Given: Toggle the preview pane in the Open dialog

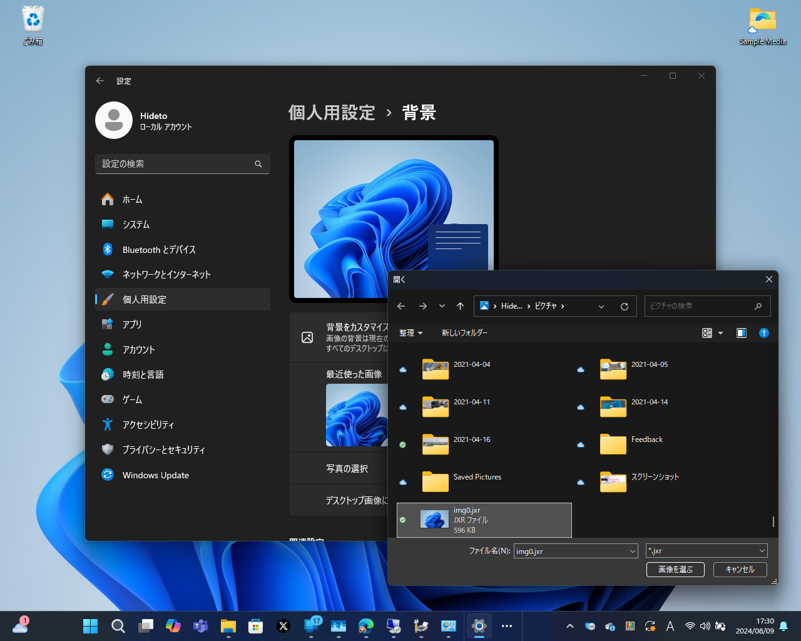Looking at the screenshot, I should (742, 333).
